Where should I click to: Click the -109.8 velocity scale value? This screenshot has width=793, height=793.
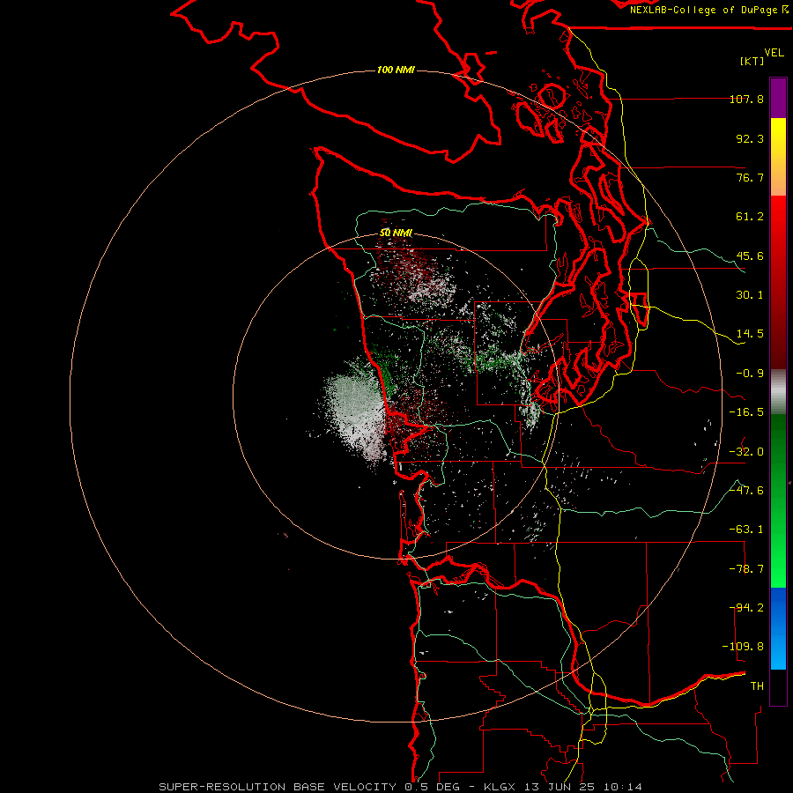(x=743, y=647)
